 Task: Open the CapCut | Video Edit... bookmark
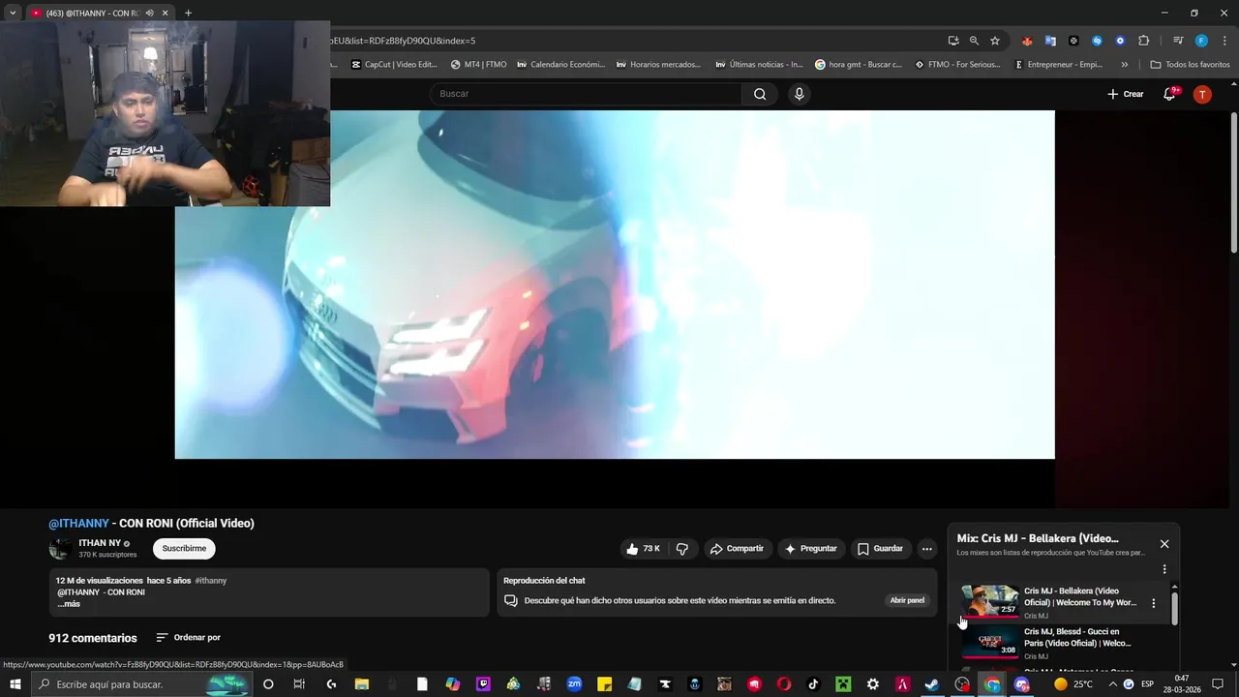click(x=394, y=65)
